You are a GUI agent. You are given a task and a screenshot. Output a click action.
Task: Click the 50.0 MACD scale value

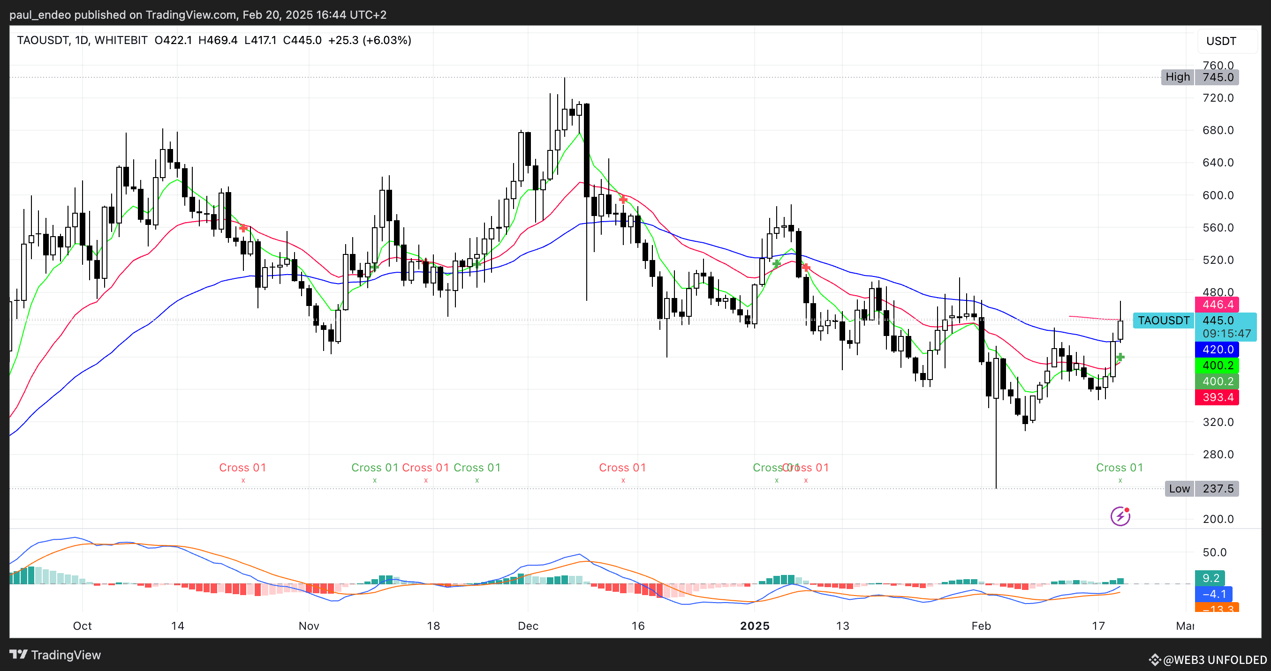coord(1215,552)
